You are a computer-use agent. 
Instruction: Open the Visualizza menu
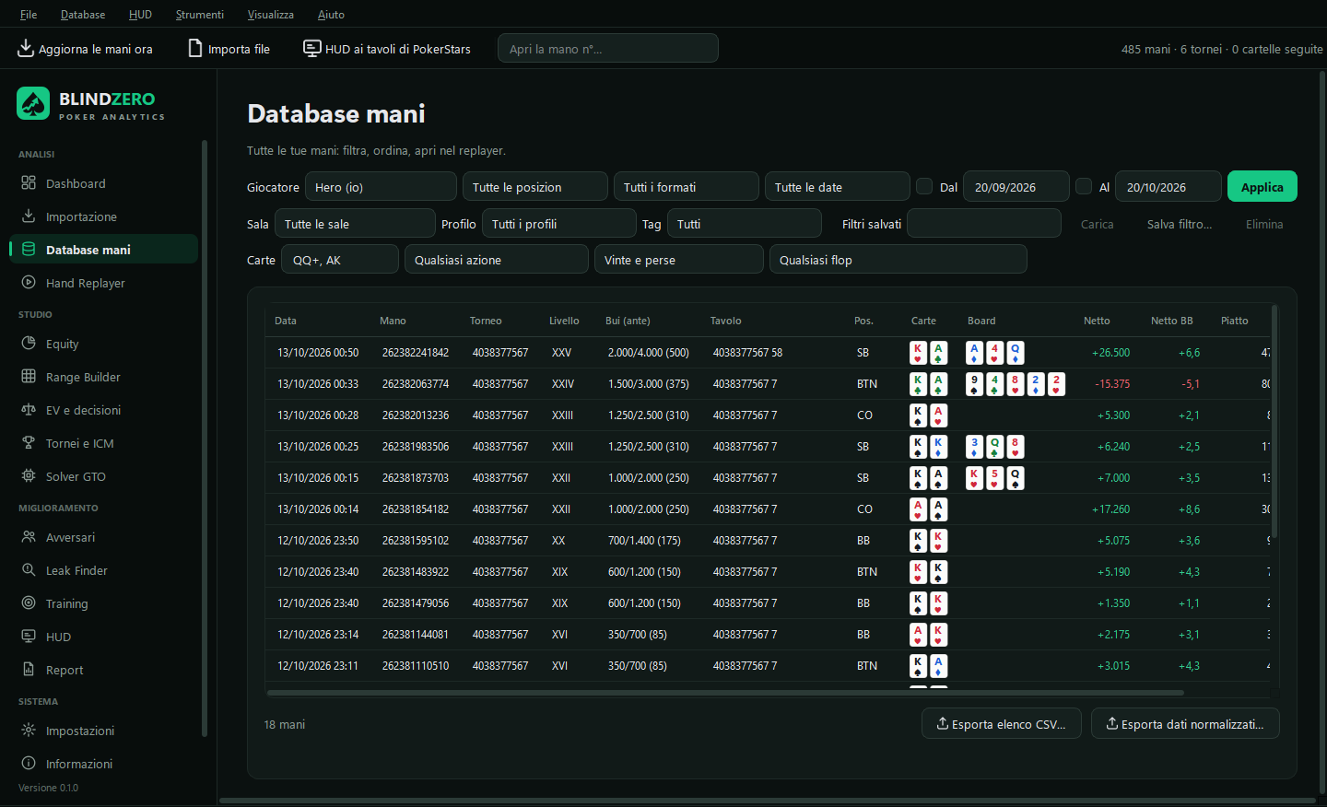tap(271, 15)
